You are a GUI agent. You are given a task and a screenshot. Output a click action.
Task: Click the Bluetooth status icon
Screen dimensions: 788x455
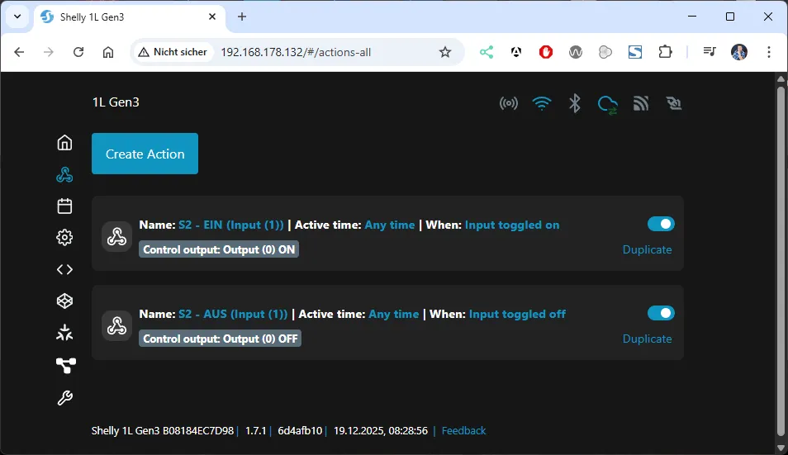pos(575,103)
